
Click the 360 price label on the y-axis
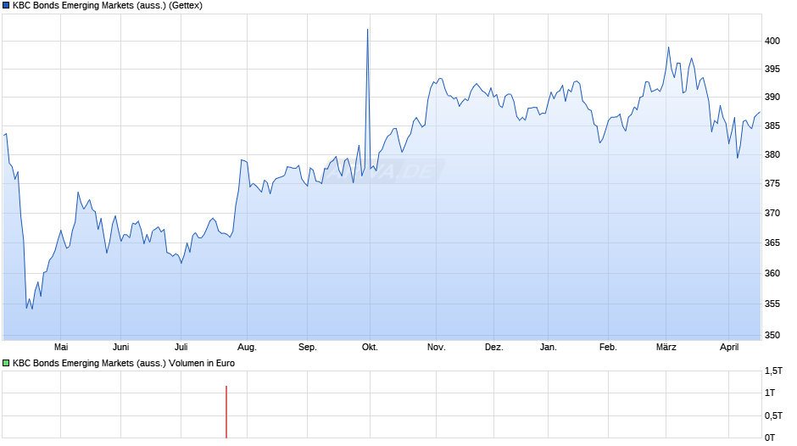point(772,274)
